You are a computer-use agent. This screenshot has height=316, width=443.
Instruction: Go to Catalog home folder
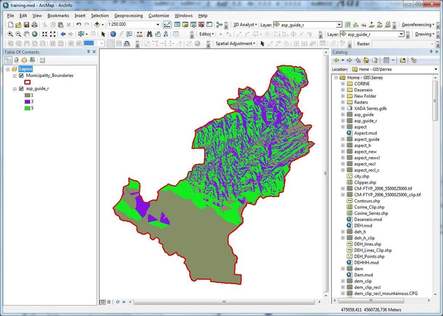coord(366,60)
